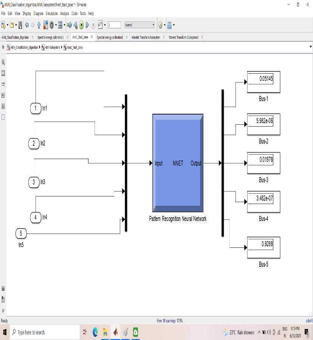Click the Build Model toolbar icon

click(170, 25)
